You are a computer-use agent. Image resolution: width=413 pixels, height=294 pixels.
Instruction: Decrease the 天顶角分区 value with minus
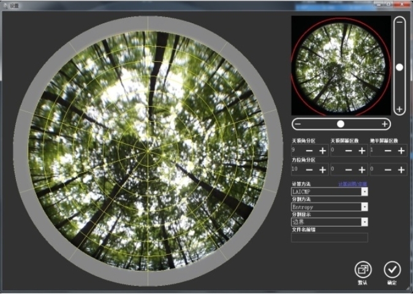[309, 151]
